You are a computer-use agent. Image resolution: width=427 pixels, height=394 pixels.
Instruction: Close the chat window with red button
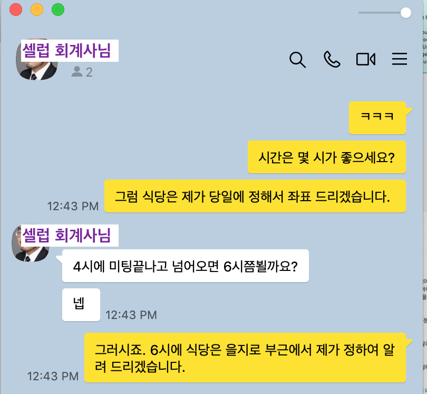click(x=16, y=10)
